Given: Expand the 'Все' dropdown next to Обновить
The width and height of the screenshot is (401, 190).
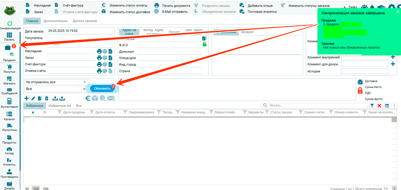Looking at the screenshot, I should pos(84,89).
